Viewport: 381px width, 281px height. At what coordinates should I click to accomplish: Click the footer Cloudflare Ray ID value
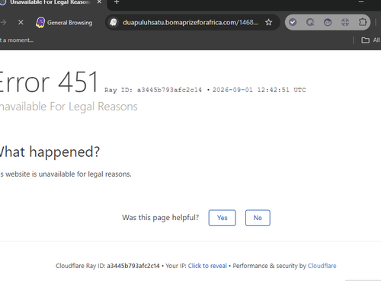(133, 266)
